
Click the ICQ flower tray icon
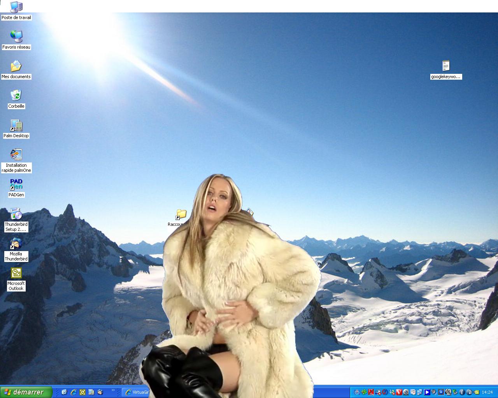click(364, 392)
